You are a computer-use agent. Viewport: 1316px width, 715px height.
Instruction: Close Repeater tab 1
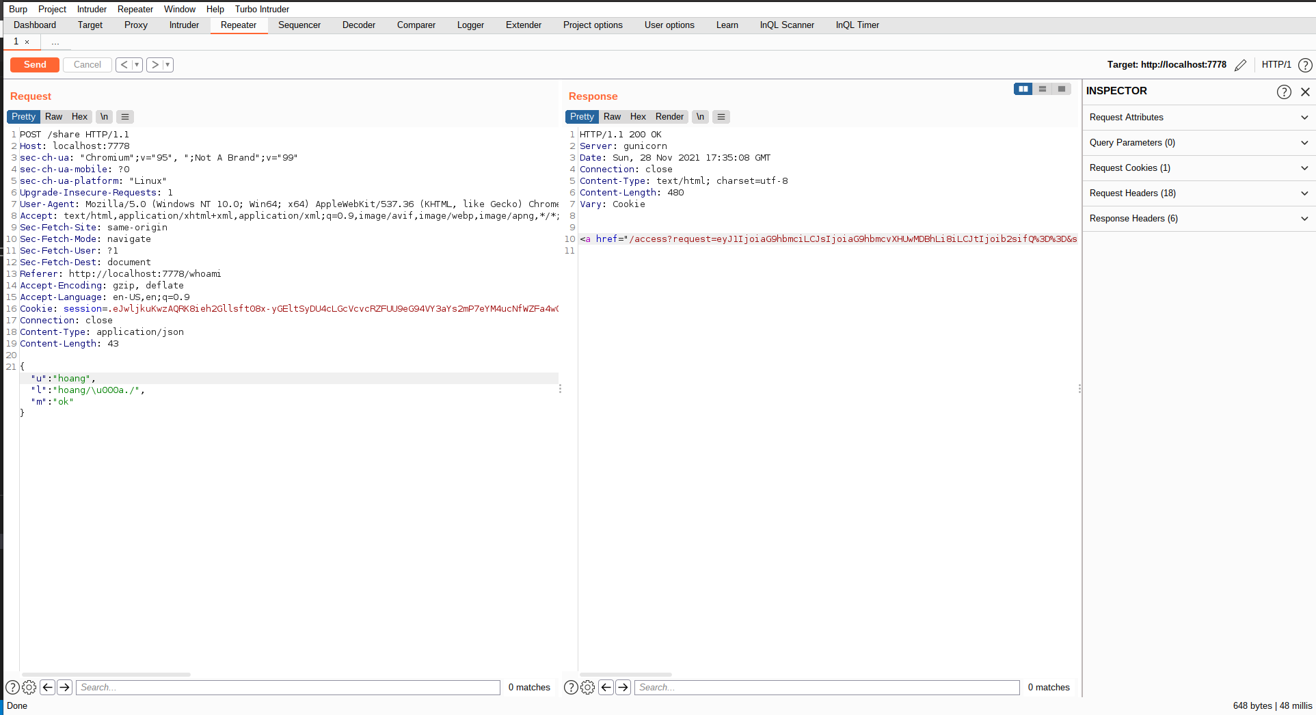[27, 42]
